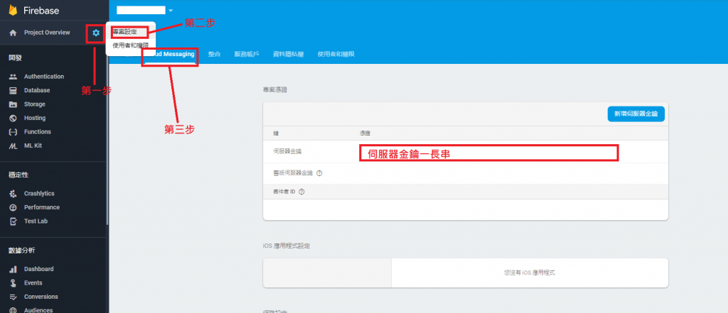The height and width of the screenshot is (313, 728).
Task: Switch to the 整合 tab
Action: click(x=214, y=54)
